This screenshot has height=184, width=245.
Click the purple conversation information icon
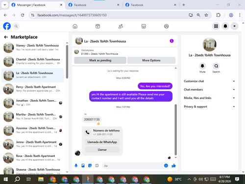pyautogui.click(x=171, y=41)
